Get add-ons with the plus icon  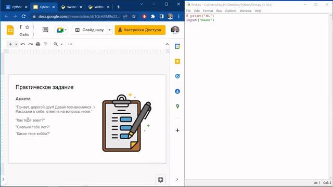click(x=177, y=130)
